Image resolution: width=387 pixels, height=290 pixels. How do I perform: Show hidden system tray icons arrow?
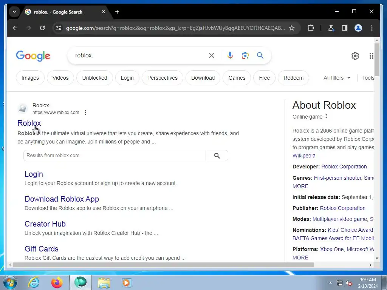[330, 283]
